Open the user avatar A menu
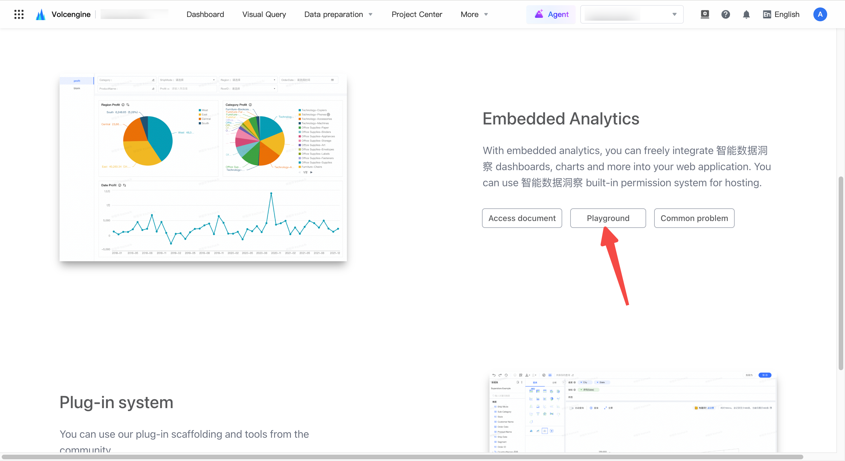This screenshot has width=845, height=461. point(820,14)
